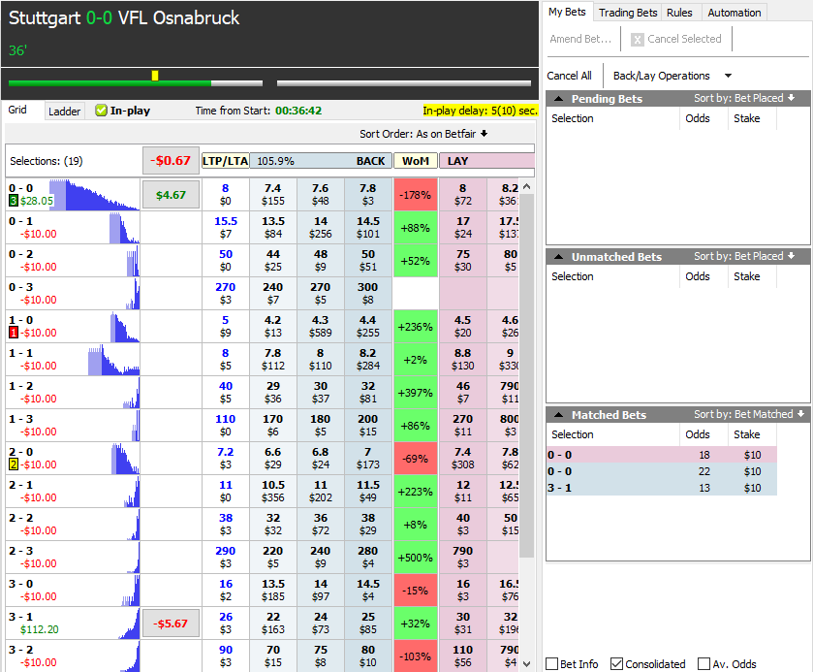Uncheck the Consolidated checkbox
The height and width of the screenshot is (672, 813).
click(x=616, y=663)
